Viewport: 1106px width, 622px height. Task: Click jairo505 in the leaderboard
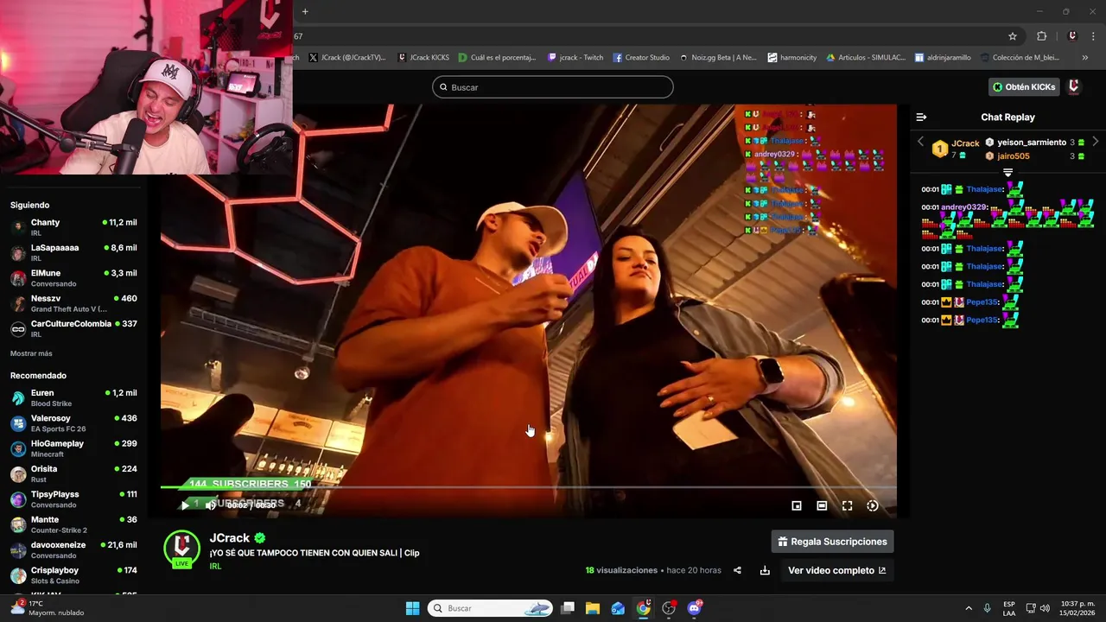click(x=1013, y=156)
